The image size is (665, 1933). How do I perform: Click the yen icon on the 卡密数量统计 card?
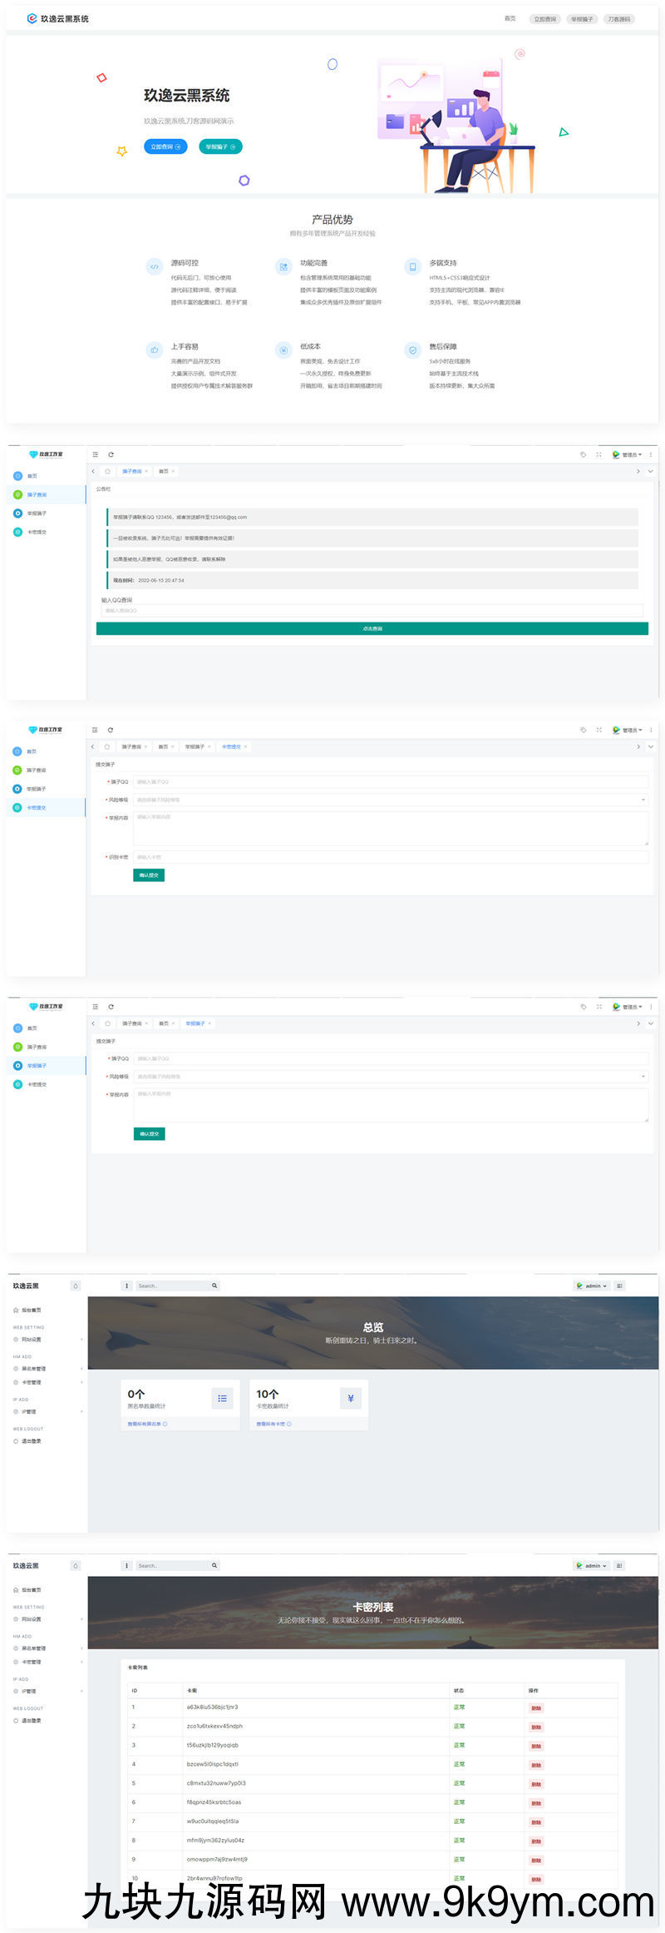coord(351,1398)
